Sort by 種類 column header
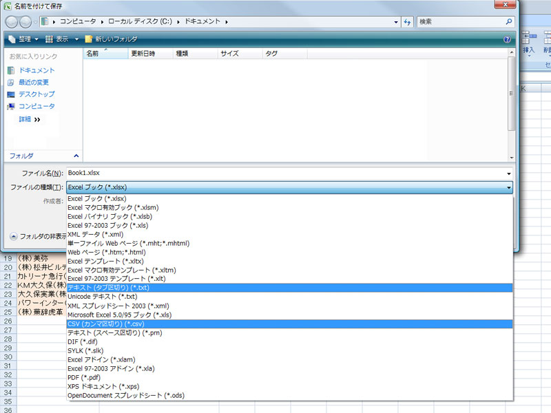 pyautogui.click(x=195, y=54)
